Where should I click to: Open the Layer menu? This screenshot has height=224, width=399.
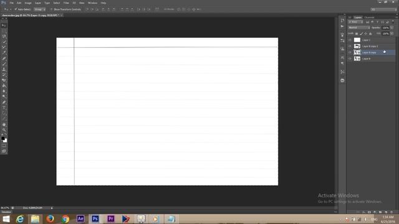click(37, 2)
